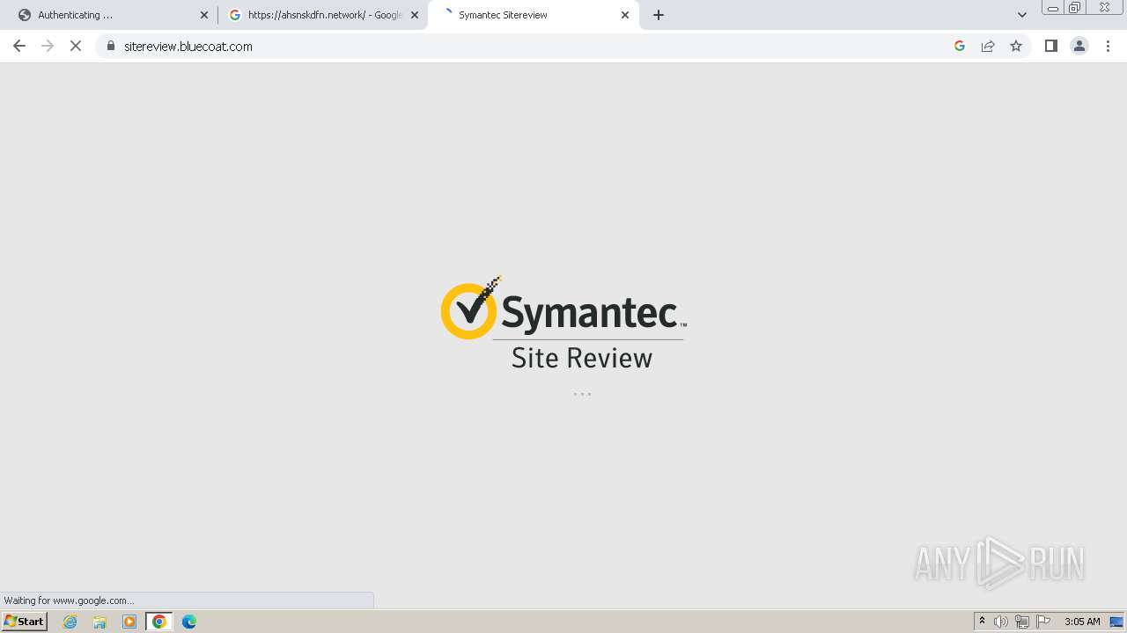Close the Symantec Sitereview tab
1127x633 pixels.
625,15
